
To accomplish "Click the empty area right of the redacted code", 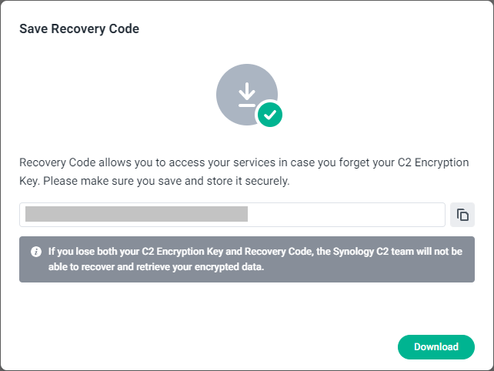I will coord(346,215).
